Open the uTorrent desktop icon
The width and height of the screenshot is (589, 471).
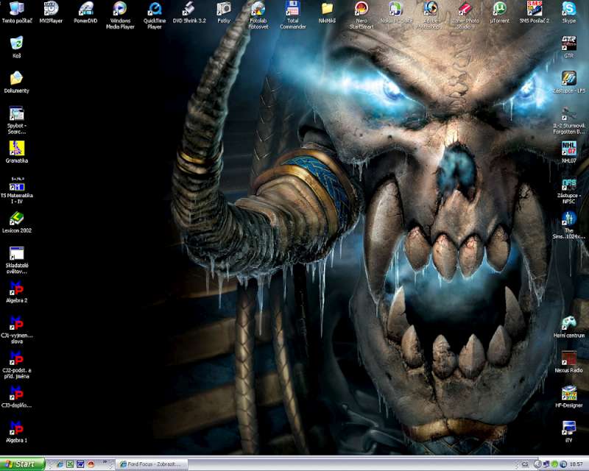[x=499, y=10]
